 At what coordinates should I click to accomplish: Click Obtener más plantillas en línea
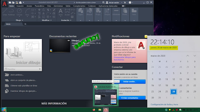pos(24,86)
